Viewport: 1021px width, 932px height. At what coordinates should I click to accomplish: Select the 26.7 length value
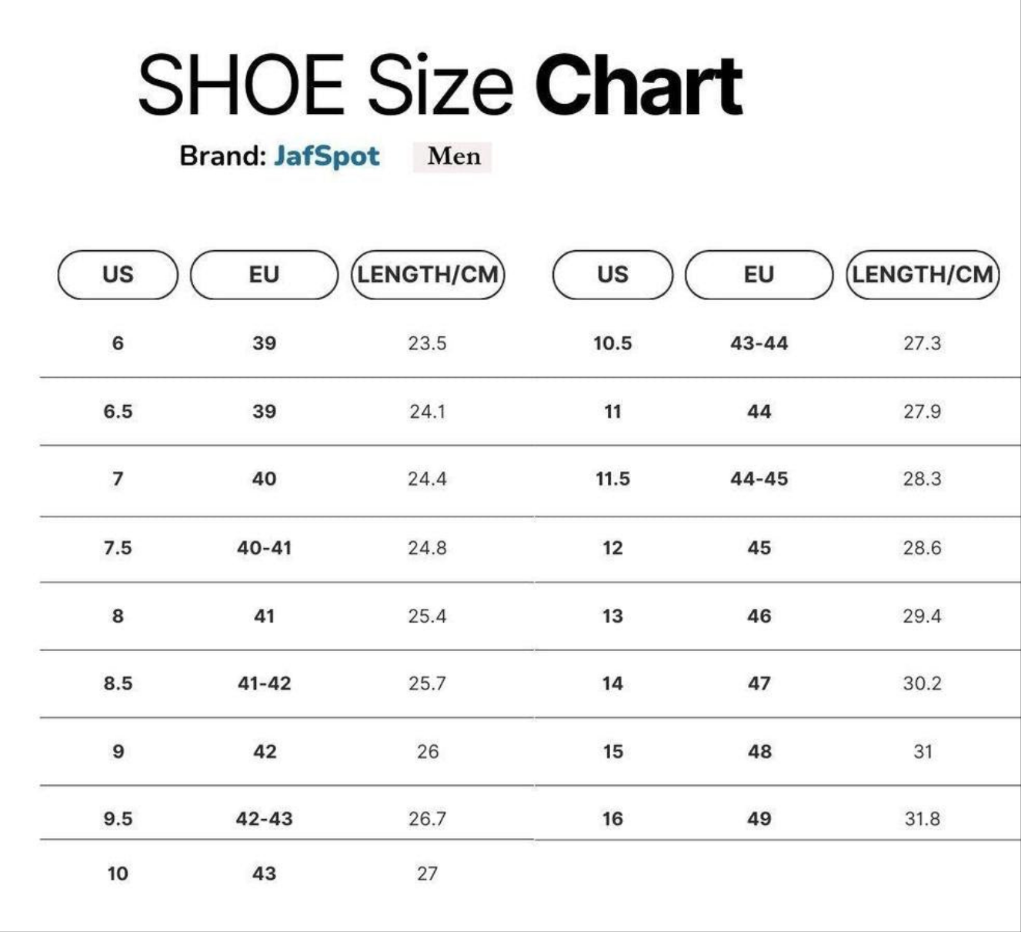coord(427,819)
